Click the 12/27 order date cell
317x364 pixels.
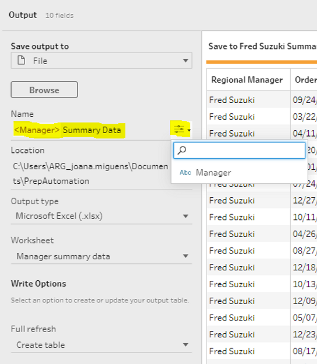point(304,201)
